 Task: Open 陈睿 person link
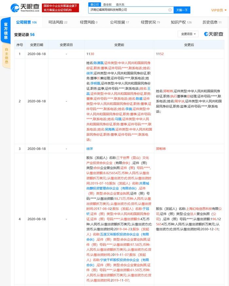[x=139, y=99]
